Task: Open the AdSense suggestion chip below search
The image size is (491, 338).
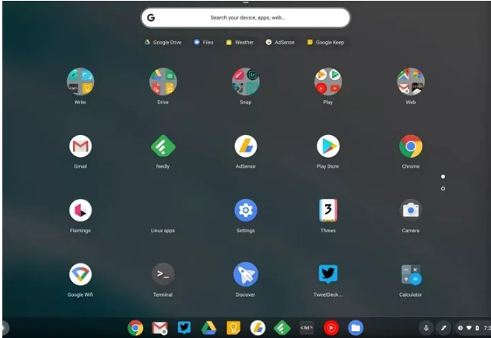Action: (x=280, y=42)
